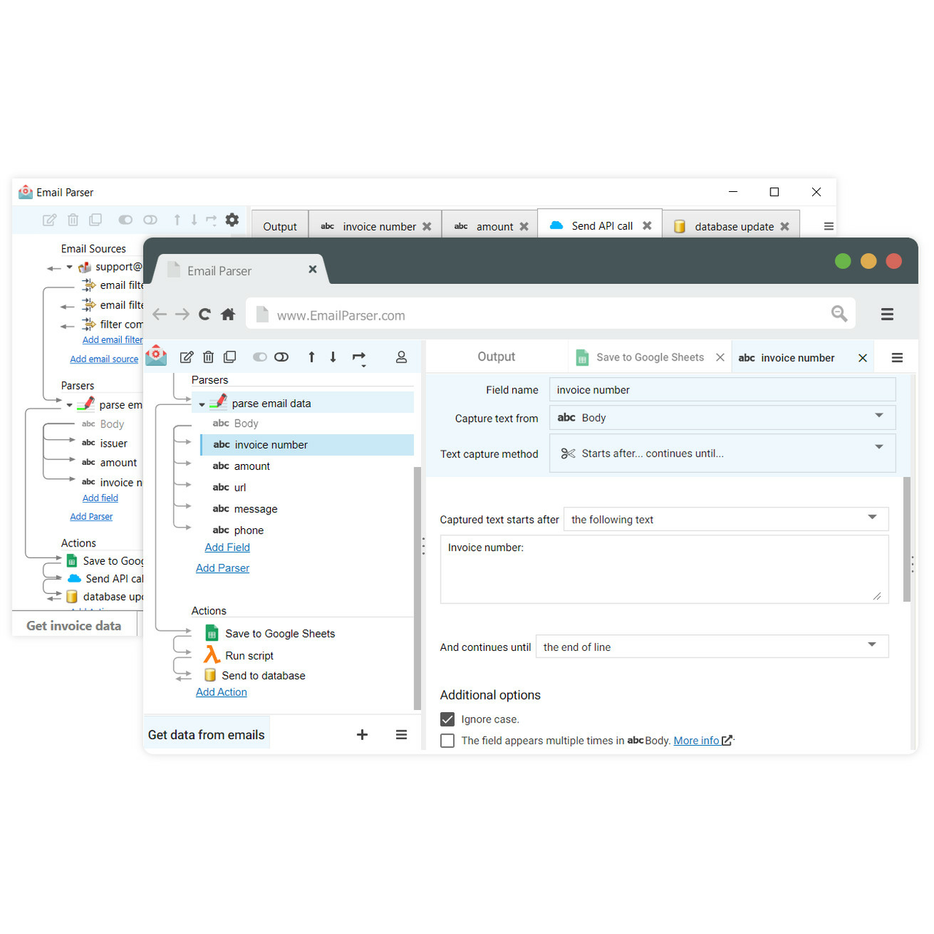Enable the field appears multiple times checkbox

pyautogui.click(x=447, y=741)
